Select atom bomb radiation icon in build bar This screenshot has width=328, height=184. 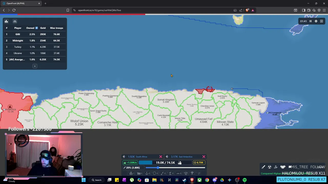tap(186, 173)
